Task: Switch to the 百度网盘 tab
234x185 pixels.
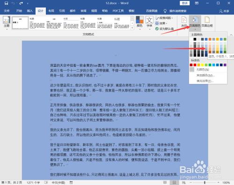Action: [x=152, y=11]
